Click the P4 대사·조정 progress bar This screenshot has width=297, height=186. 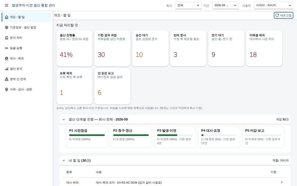tap(219, 135)
